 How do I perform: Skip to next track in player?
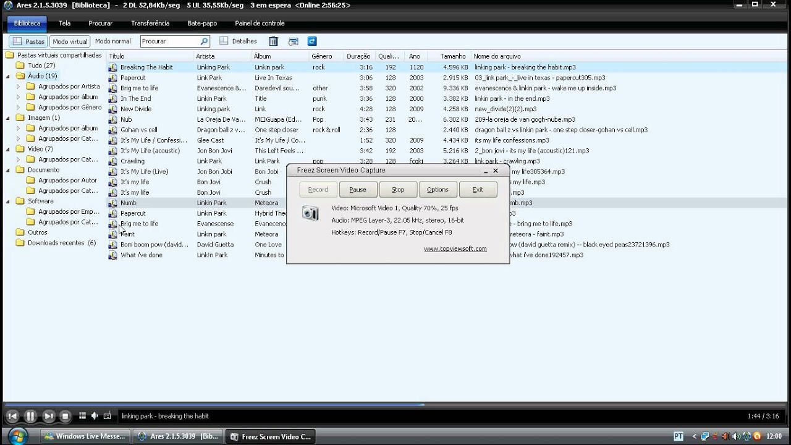48,417
